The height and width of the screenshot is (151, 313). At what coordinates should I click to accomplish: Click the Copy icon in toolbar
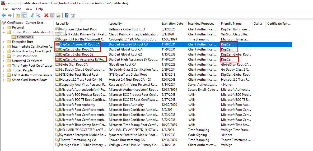38,15
